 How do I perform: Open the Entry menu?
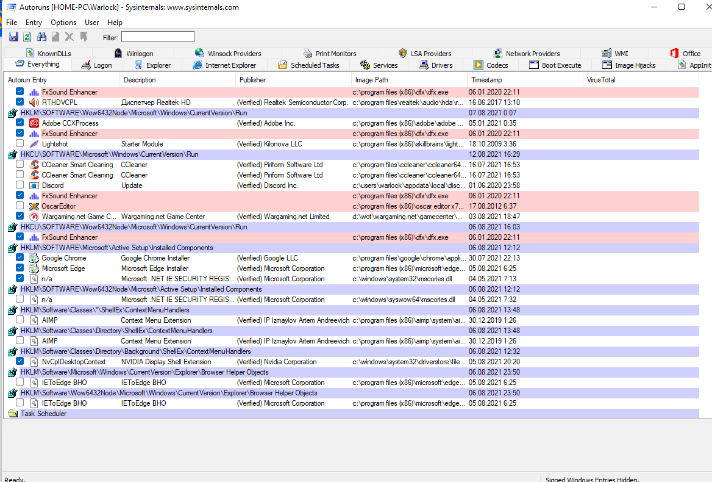click(x=34, y=22)
